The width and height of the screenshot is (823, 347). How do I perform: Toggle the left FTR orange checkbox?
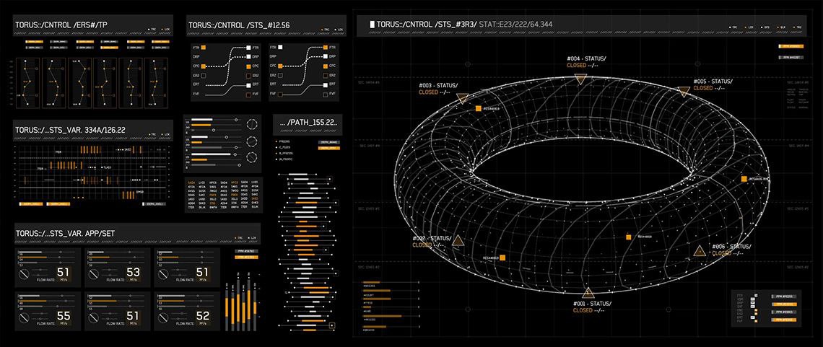tap(204, 48)
